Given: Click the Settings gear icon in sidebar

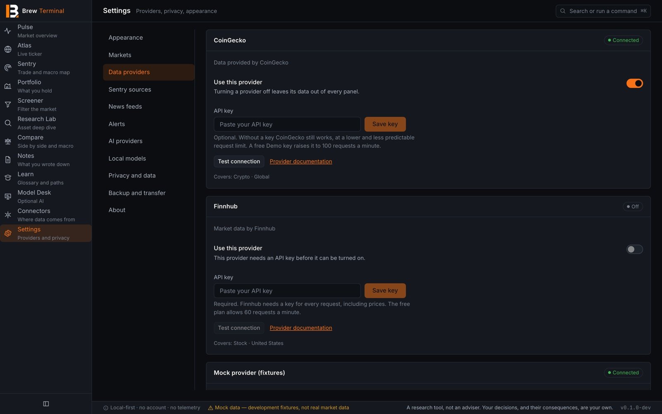Looking at the screenshot, I should 8,233.
